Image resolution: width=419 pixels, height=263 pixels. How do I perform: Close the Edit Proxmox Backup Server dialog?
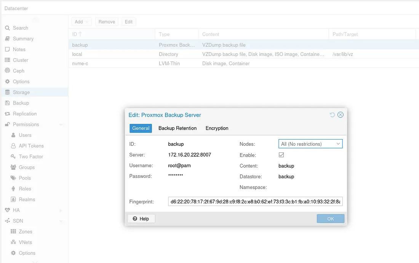click(341, 115)
